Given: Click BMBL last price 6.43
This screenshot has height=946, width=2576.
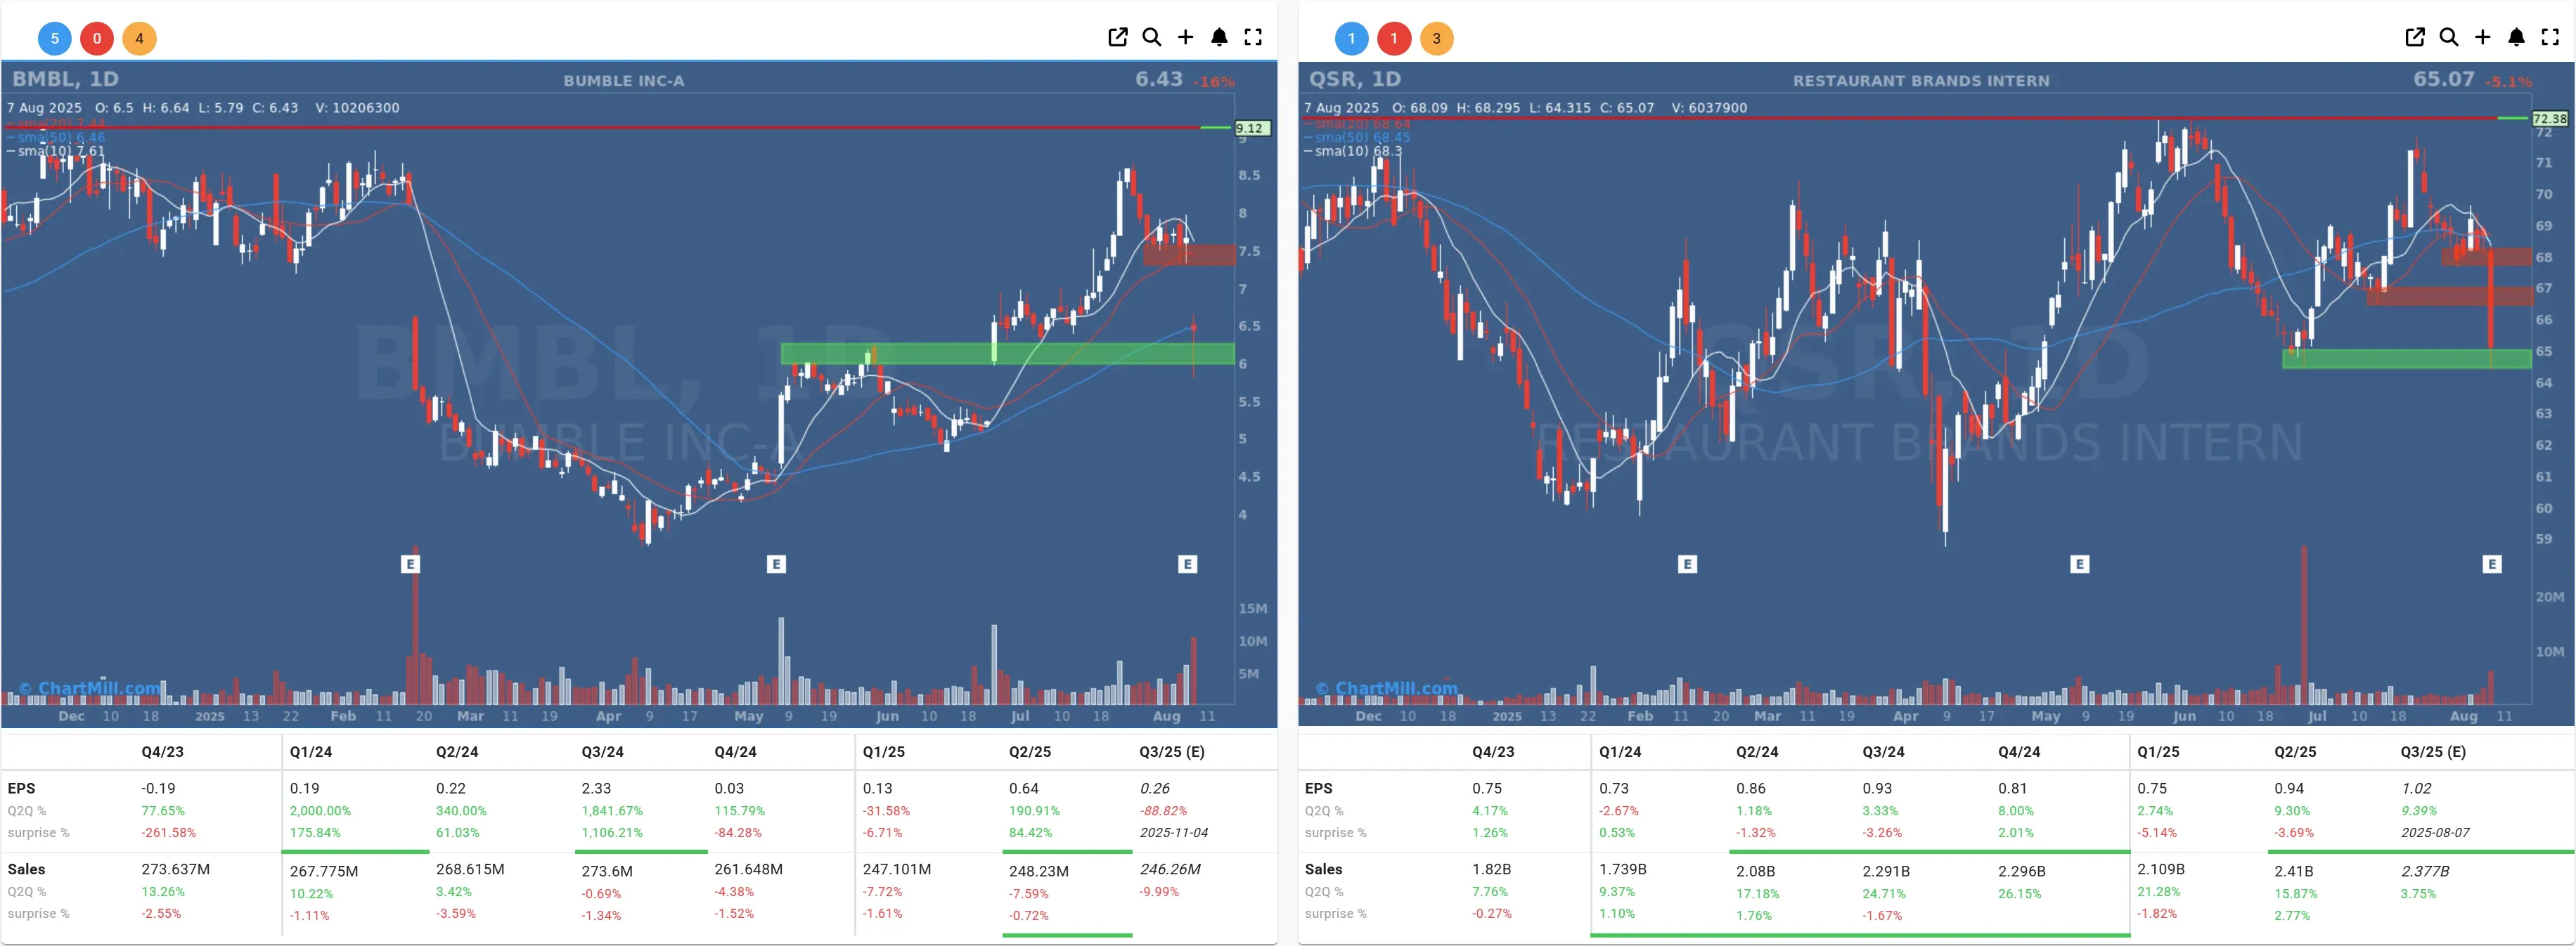Looking at the screenshot, I should [1159, 79].
